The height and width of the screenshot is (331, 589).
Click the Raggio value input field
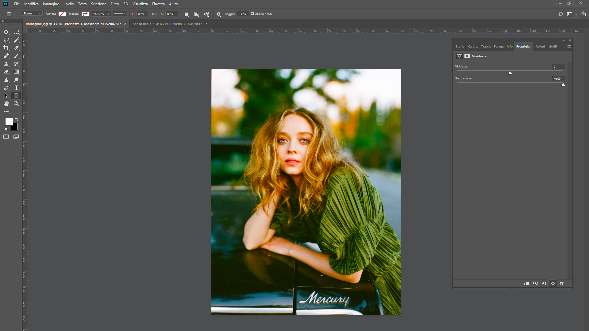(242, 14)
